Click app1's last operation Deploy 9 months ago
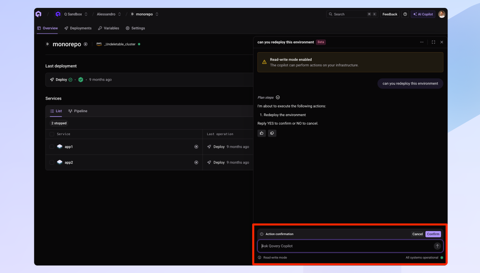 [228, 147]
